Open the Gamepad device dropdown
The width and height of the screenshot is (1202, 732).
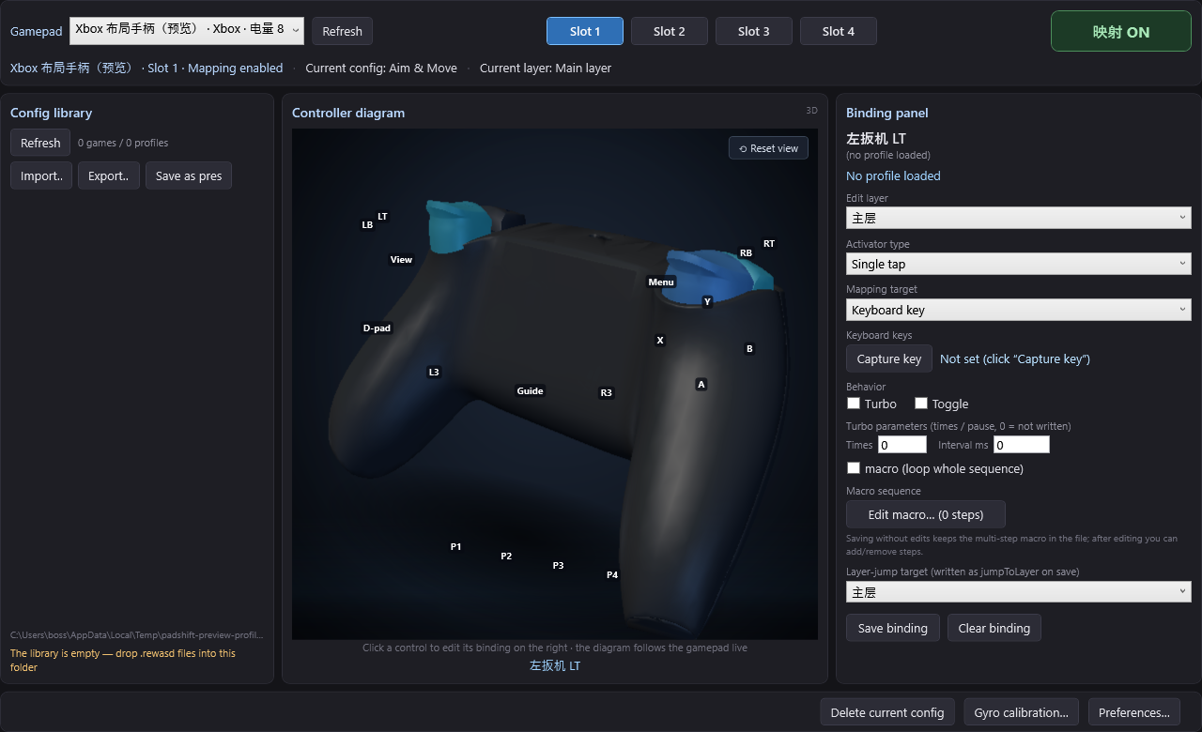(x=187, y=30)
